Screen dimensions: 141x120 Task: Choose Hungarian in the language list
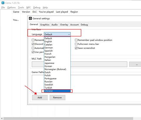(57, 57)
